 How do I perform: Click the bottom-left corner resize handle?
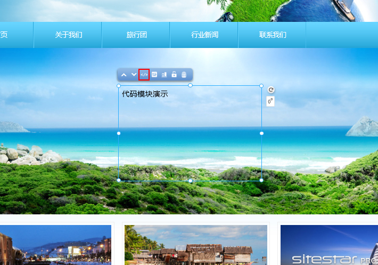pyautogui.click(x=119, y=180)
